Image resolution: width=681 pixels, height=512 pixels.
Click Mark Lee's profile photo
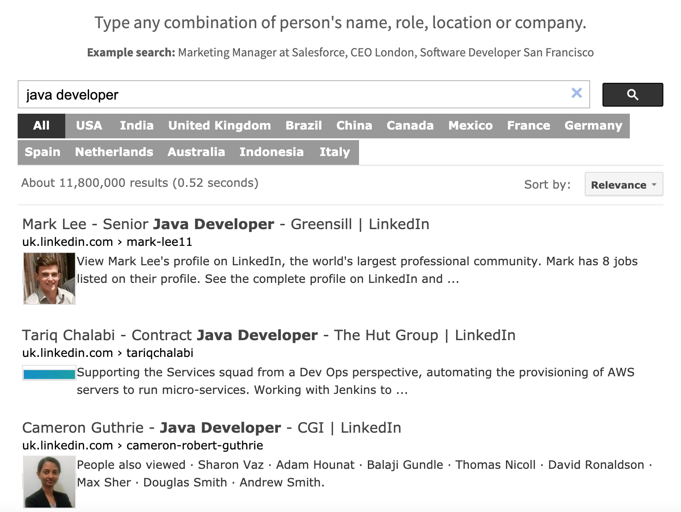pyautogui.click(x=49, y=278)
